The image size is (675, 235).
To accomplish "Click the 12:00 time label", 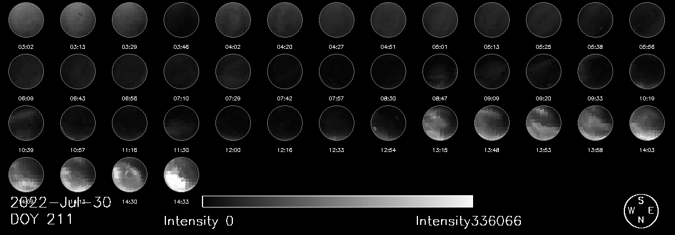I will click(x=233, y=151).
